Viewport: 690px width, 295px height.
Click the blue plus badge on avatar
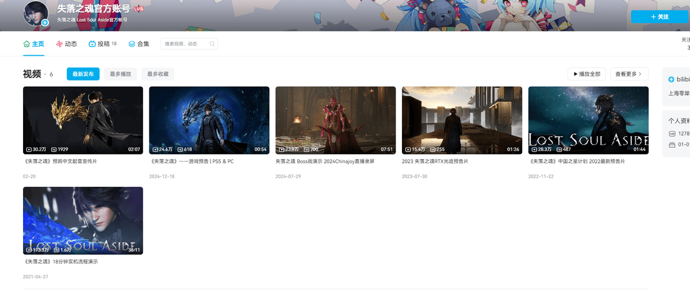click(x=45, y=22)
